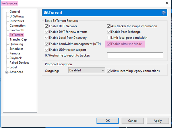Screen dimensions: 172x128
Task: Expand the Advanced tree node
Action: 7,72
